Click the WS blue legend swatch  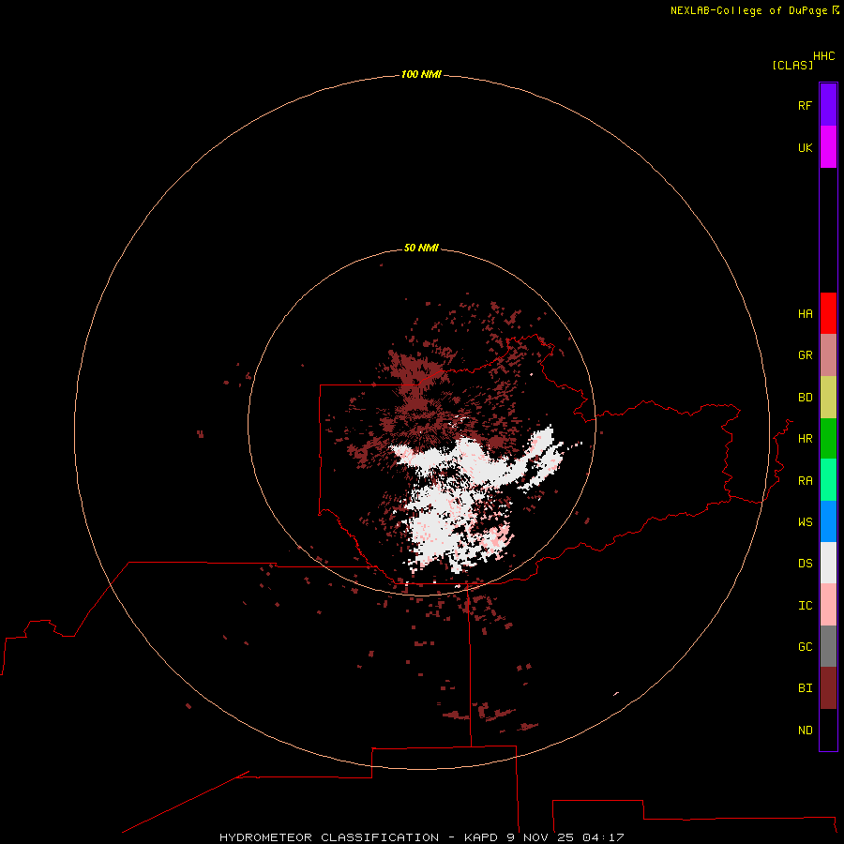click(x=828, y=521)
